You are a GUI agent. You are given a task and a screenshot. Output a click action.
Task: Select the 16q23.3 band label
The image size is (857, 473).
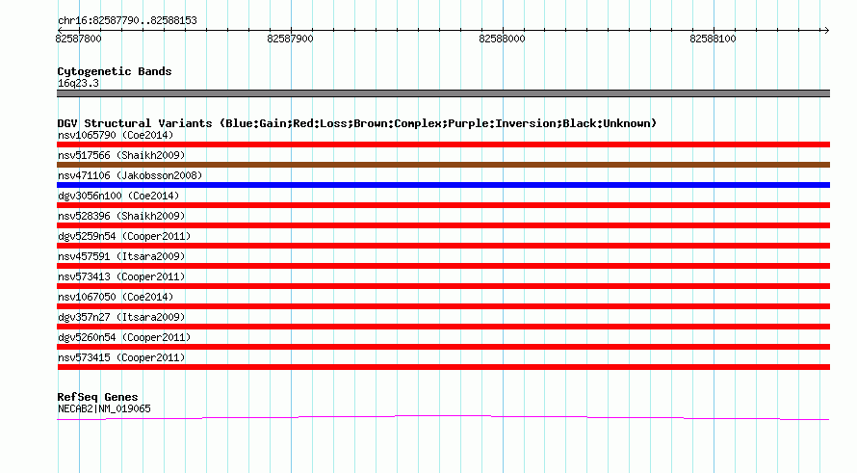(78, 83)
